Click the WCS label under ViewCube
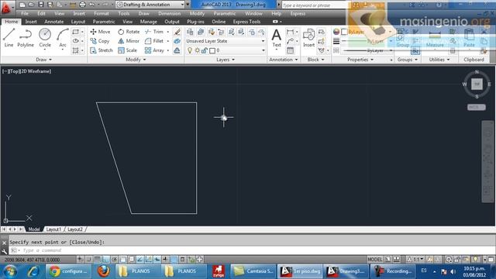The height and width of the screenshot is (279, 496). (476, 107)
